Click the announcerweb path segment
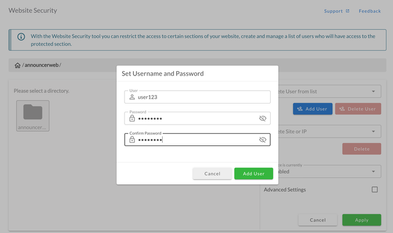Screen dimensions: 393x233 [x=41, y=65]
